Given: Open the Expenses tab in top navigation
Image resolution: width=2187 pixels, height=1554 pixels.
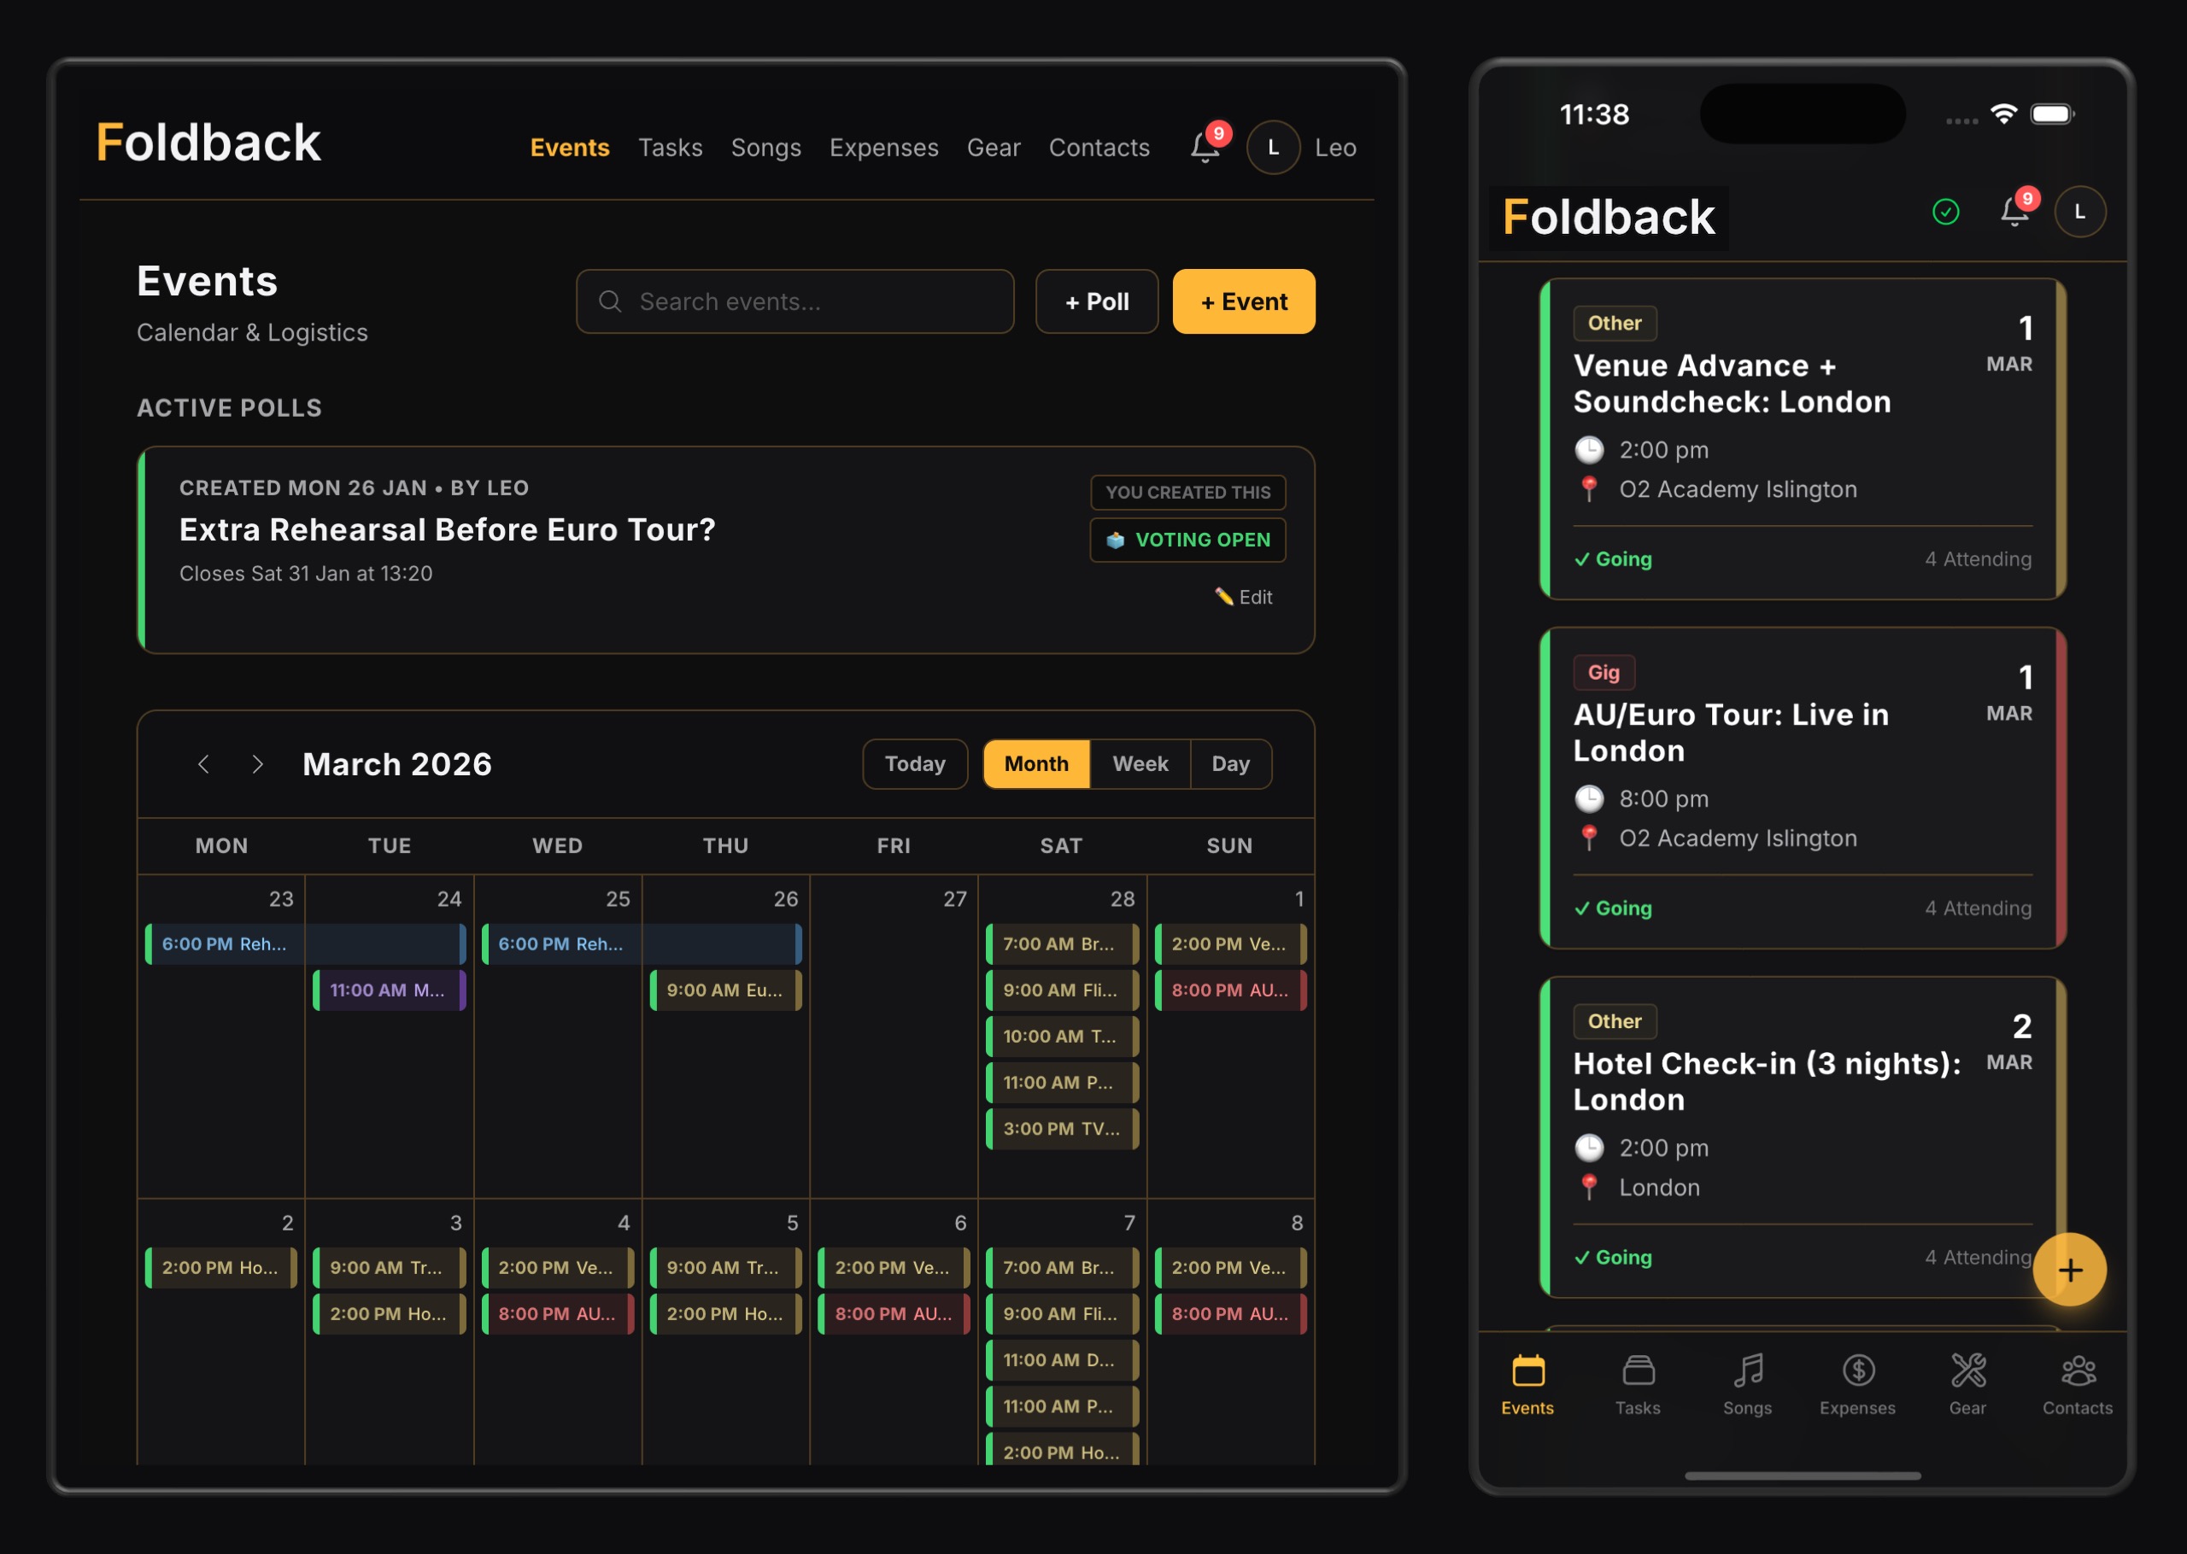Looking at the screenshot, I should pos(882,148).
